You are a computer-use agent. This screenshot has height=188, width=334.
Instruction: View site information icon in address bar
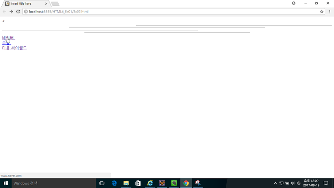point(26,12)
